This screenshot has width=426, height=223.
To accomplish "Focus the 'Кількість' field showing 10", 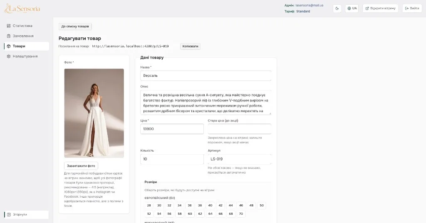I will click(x=172, y=159).
